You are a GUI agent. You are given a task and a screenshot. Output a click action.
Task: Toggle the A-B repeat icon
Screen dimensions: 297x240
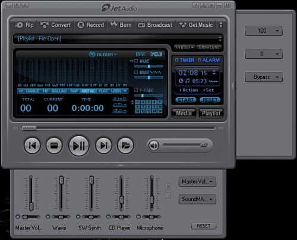[x=120, y=99]
